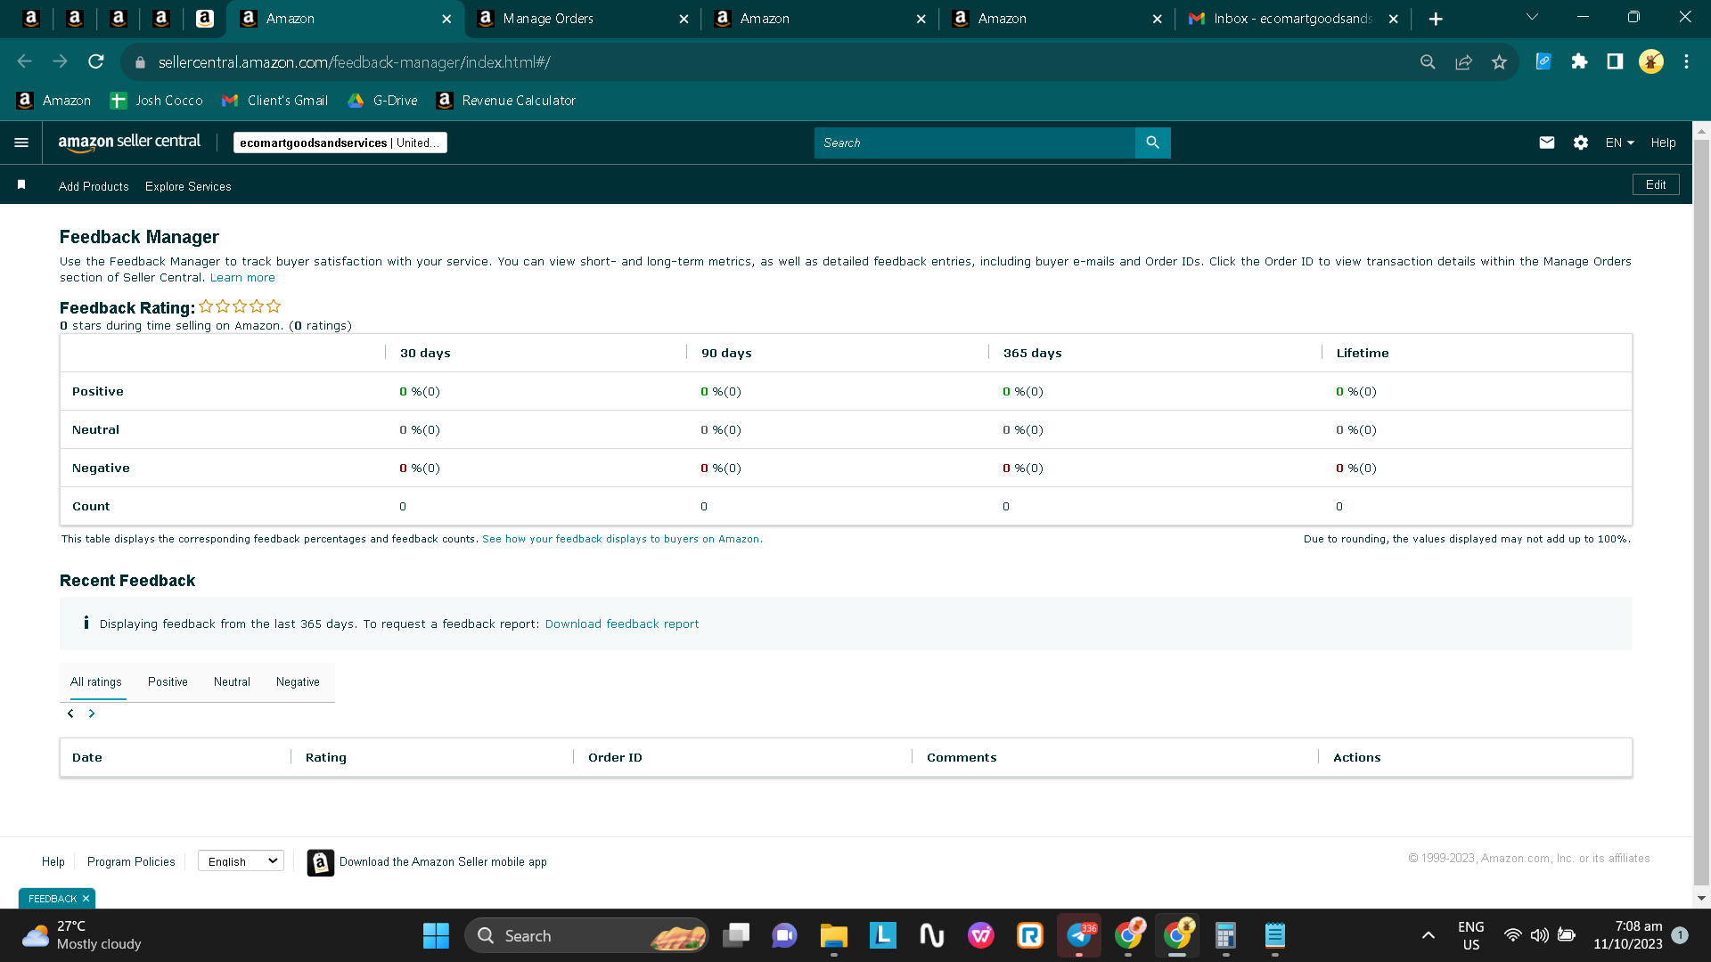The image size is (1711, 962).
Task: Open the Seller Central hamburger menu
Action: 21,143
